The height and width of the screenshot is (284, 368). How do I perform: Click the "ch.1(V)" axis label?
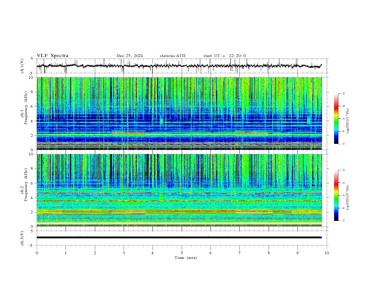(x=22, y=66)
